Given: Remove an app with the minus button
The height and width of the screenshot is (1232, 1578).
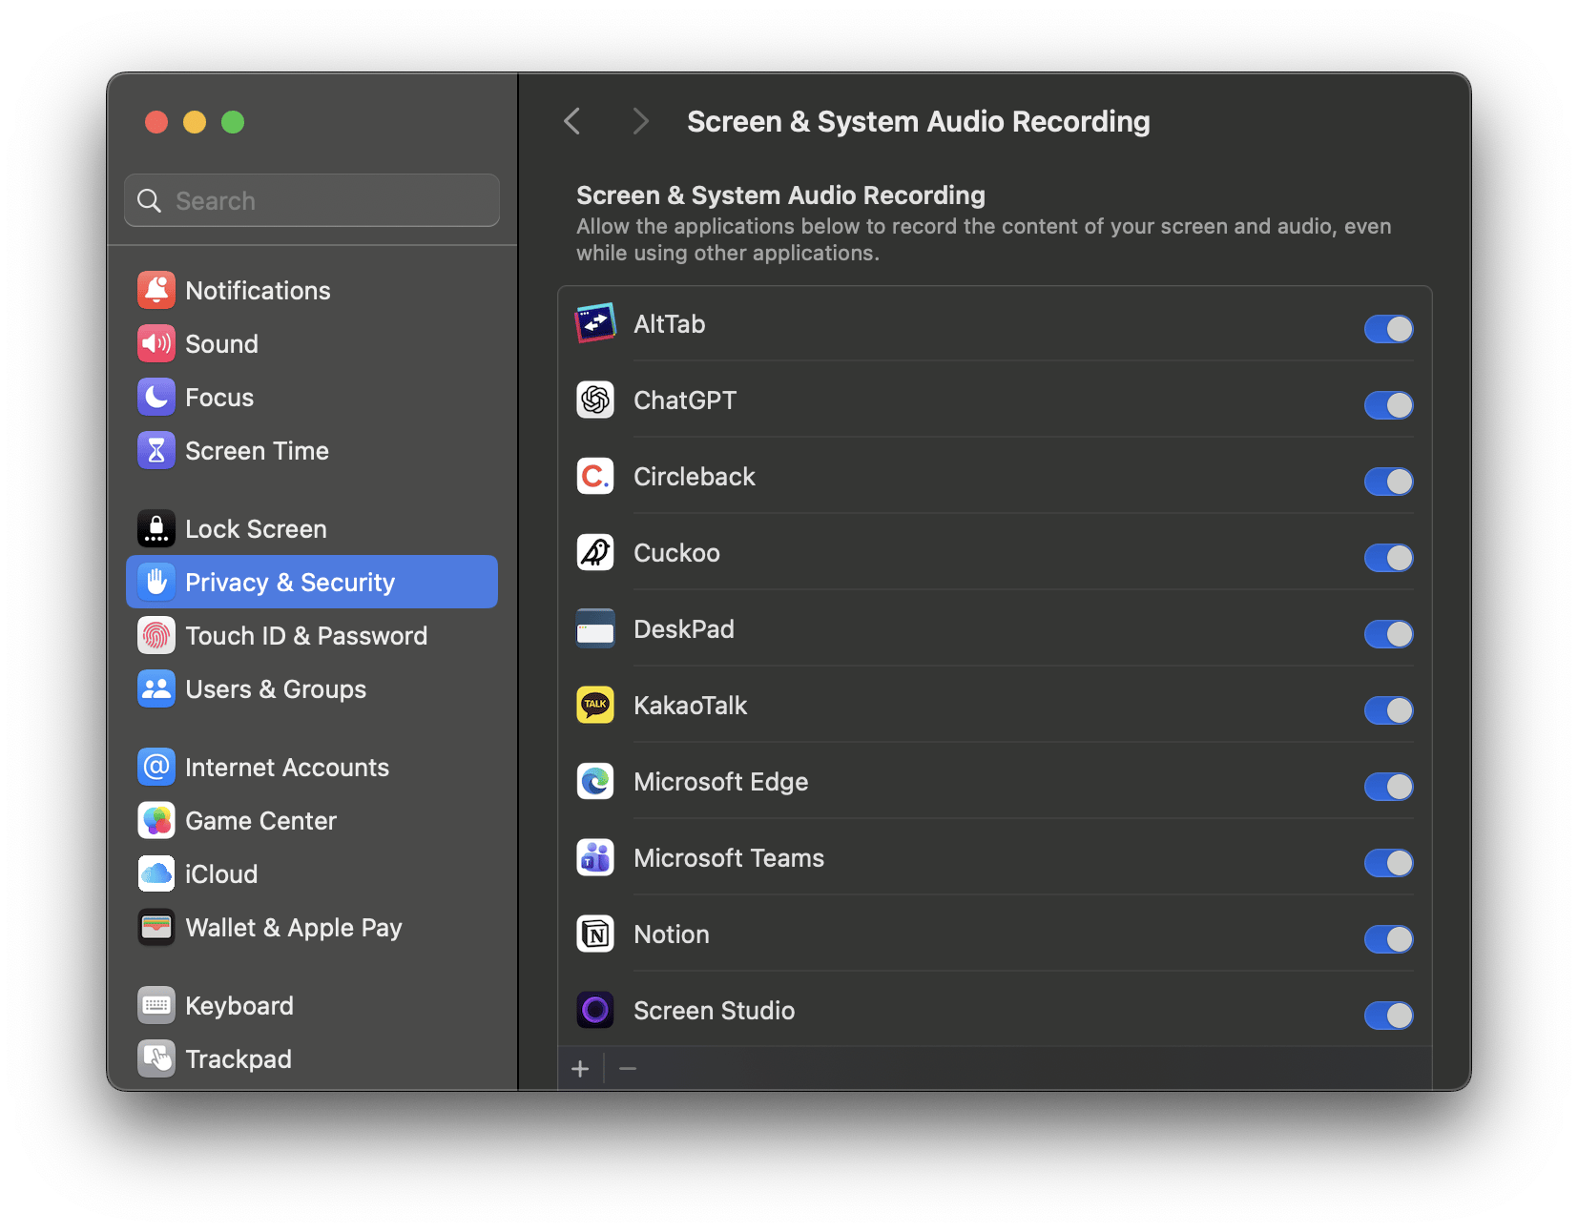Looking at the screenshot, I should pyautogui.click(x=628, y=1069).
